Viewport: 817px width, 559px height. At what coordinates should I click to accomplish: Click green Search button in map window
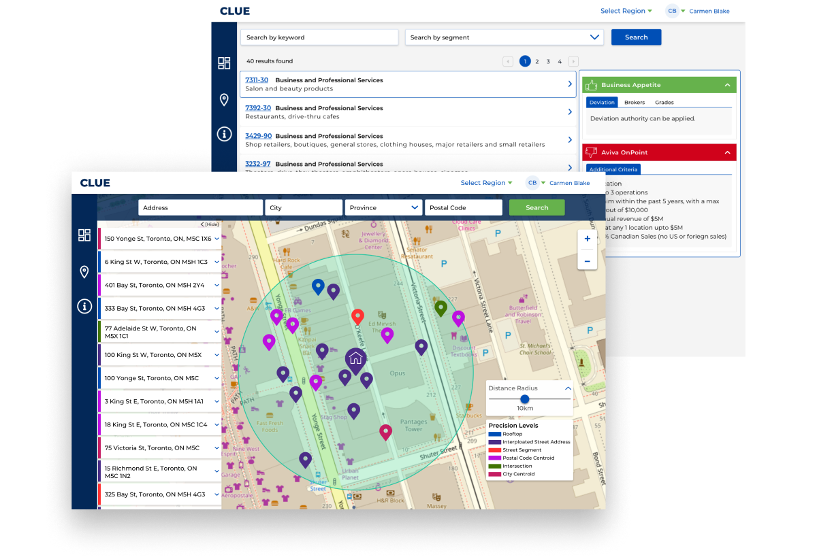pyautogui.click(x=536, y=207)
